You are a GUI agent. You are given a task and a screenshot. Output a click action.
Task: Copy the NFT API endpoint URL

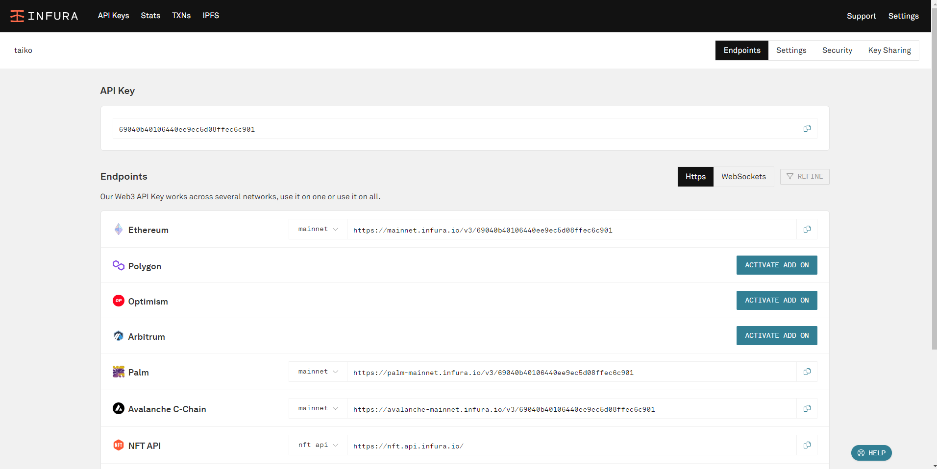pos(807,445)
